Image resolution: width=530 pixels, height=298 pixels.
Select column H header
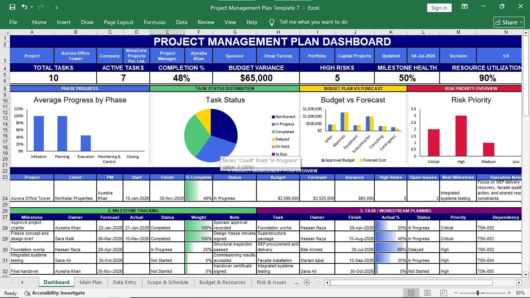pos(278,32)
